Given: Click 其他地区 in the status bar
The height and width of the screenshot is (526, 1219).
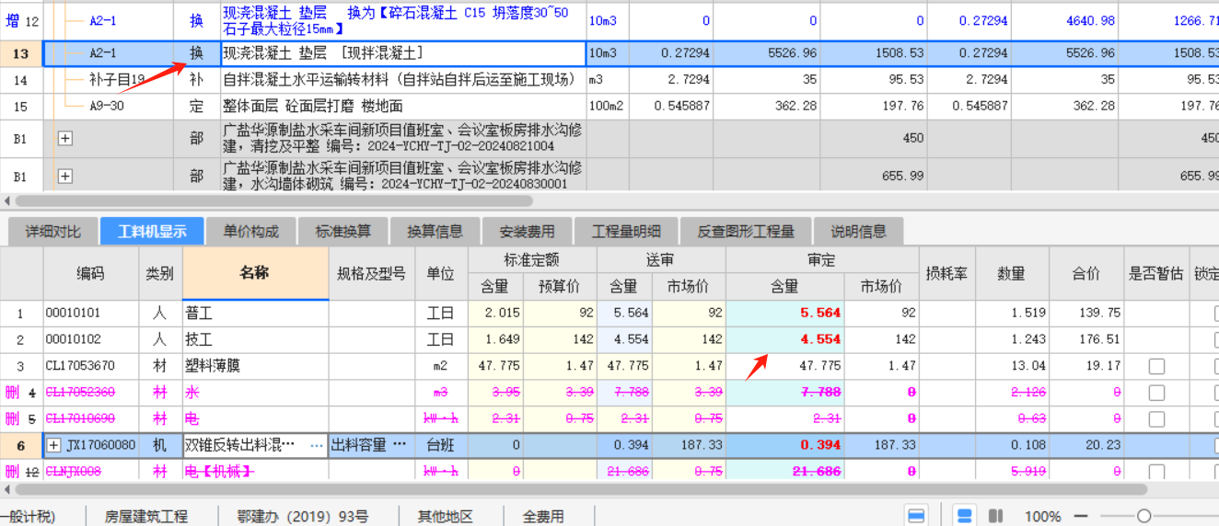Looking at the screenshot, I should pyautogui.click(x=445, y=516).
